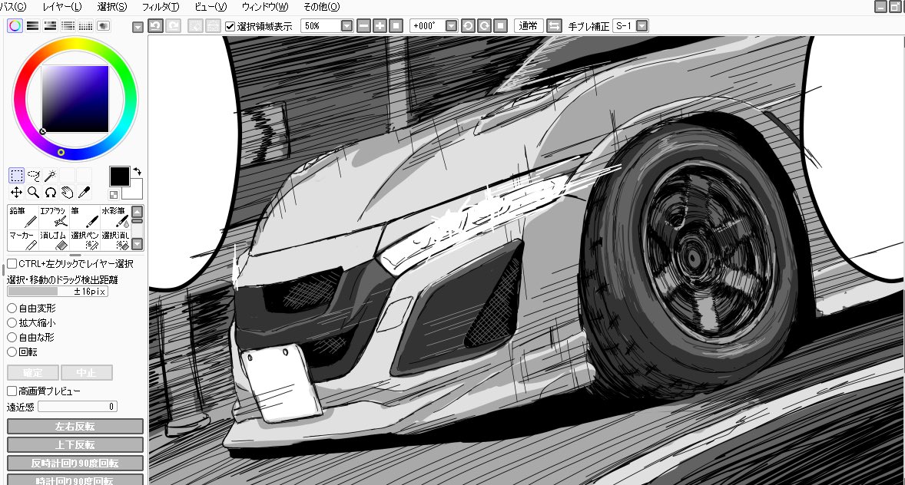Open the ウィンドウ(W) menu
The image size is (905, 485).
pos(265,7)
